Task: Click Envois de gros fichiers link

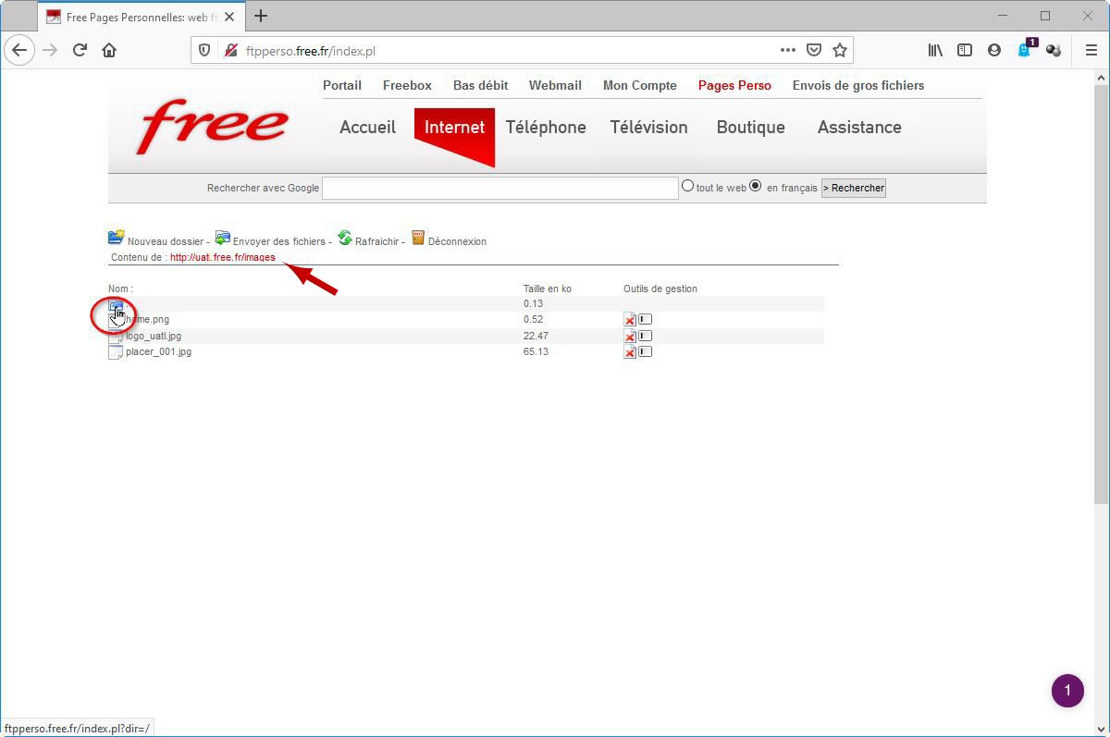Action: 858,85
